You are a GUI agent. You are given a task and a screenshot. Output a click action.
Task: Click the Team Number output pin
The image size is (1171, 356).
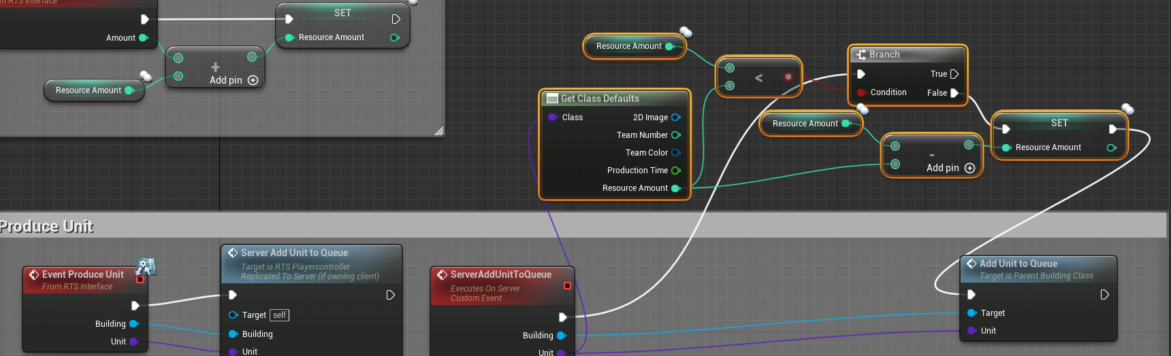pos(675,135)
